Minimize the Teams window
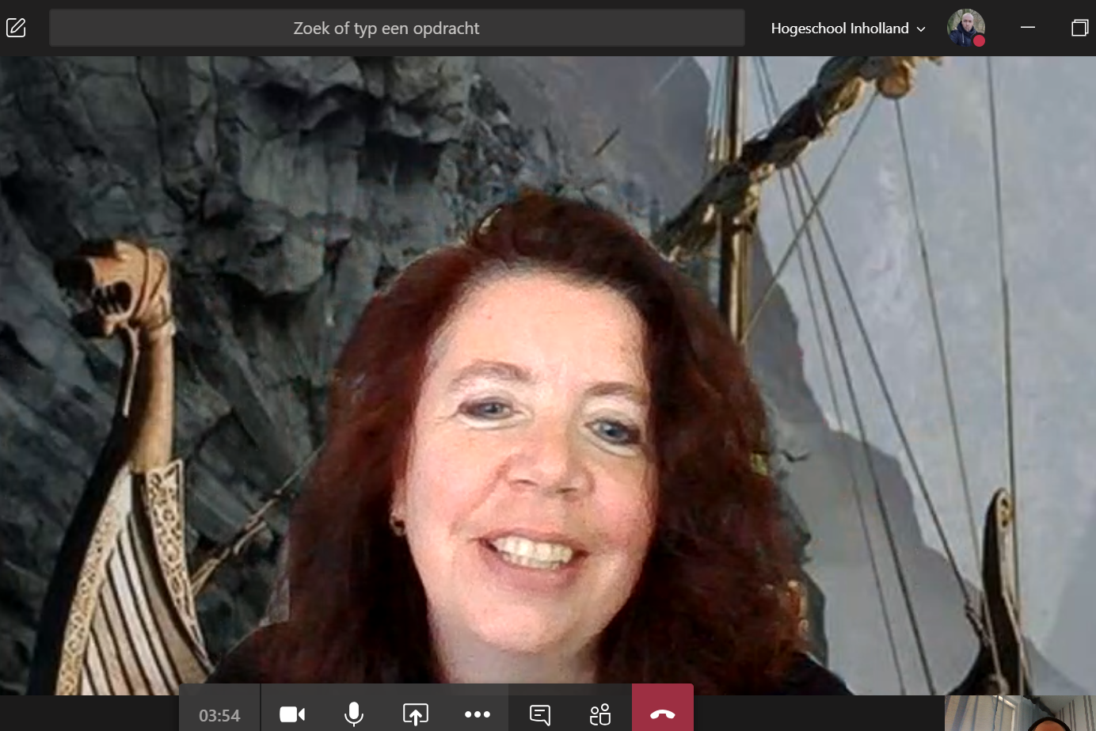This screenshot has width=1096, height=731. tap(1028, 28)
